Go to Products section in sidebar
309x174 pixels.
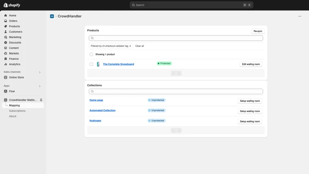(14, 26)
